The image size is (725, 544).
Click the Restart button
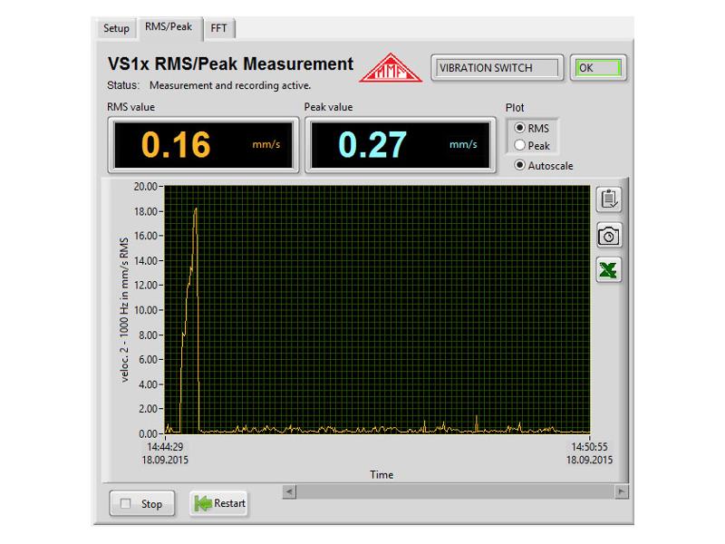point(219,503)
